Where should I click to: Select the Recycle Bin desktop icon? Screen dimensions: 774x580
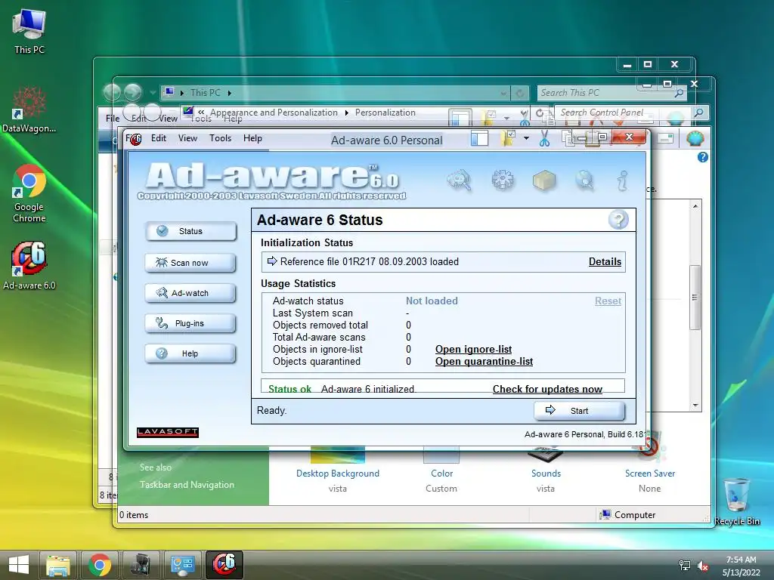point(737,501)
